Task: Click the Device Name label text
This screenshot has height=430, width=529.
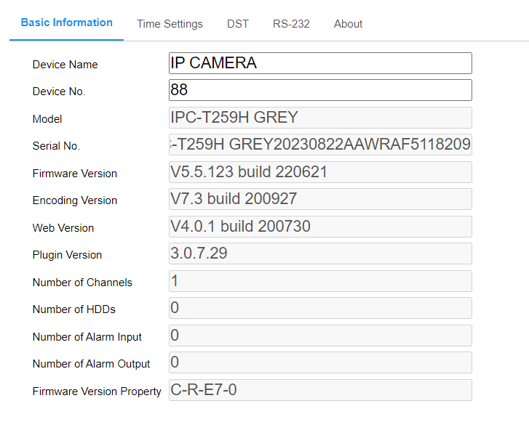Action: pyautogui.click(x=65, y=65)
